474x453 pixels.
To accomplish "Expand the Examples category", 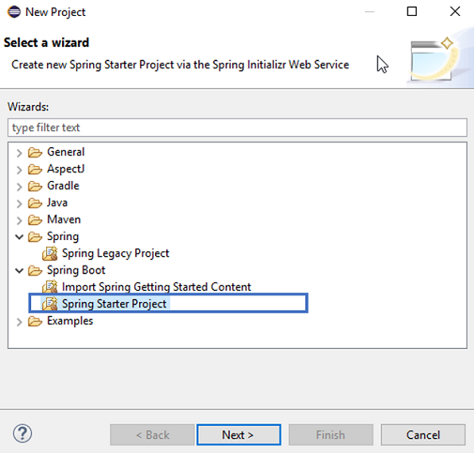I will (x=19, y=322).
